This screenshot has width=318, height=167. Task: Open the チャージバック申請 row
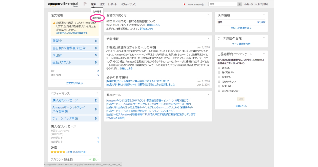pos(75,118)
